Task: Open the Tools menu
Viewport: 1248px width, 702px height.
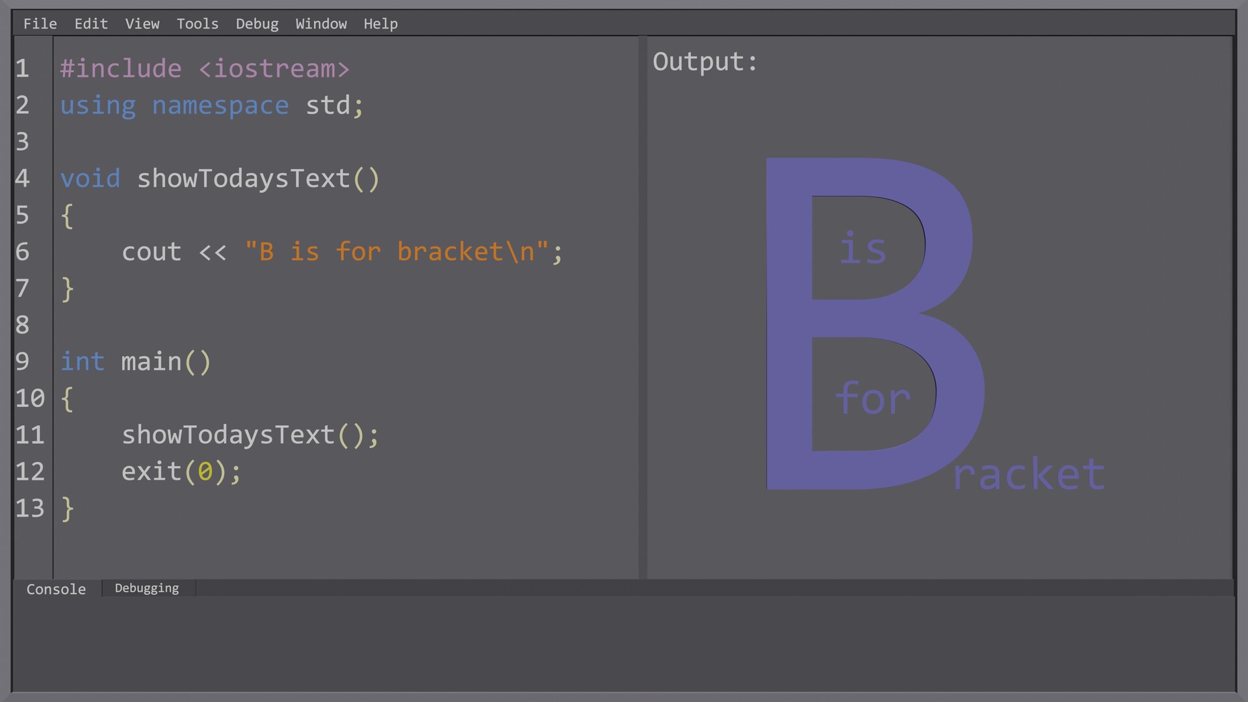Action: point(197,23)
